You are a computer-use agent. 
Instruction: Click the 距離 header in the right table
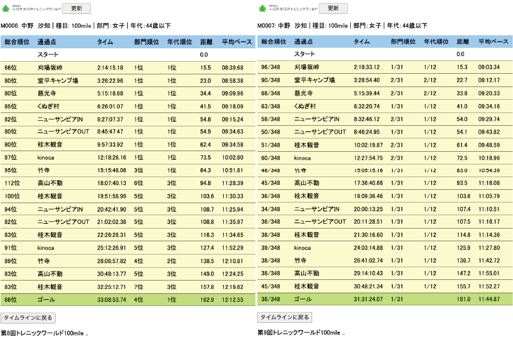coord(463,42)
